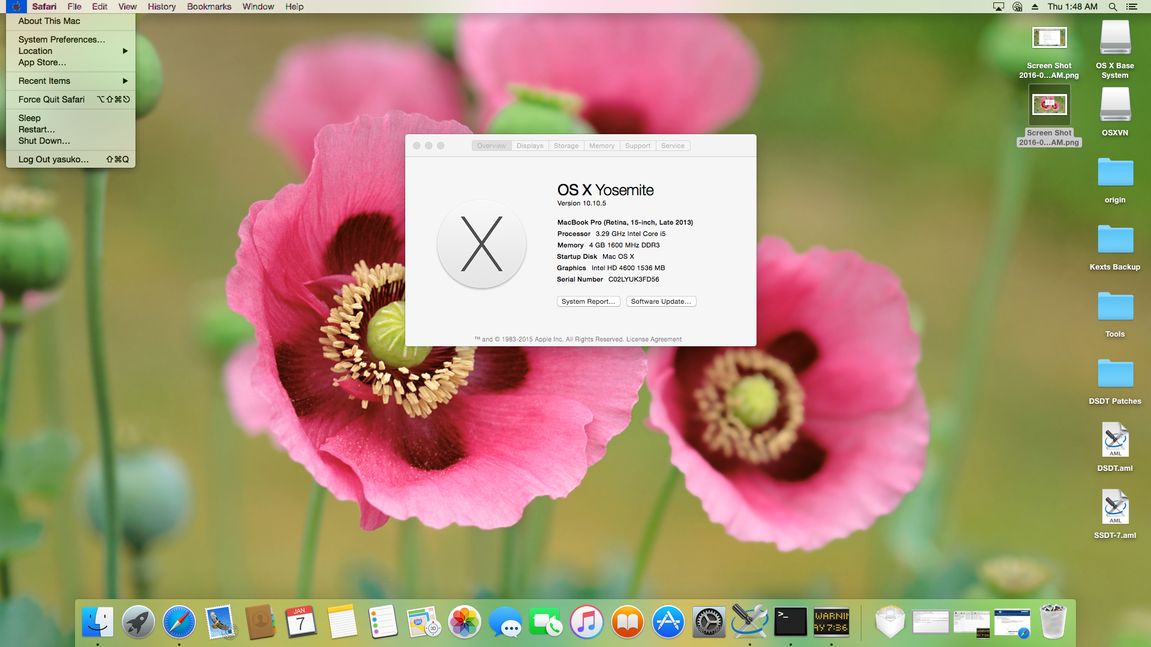
Task: Open System Preferences gear in Dock
Action: pyautogui.click(x=709, y=622)
